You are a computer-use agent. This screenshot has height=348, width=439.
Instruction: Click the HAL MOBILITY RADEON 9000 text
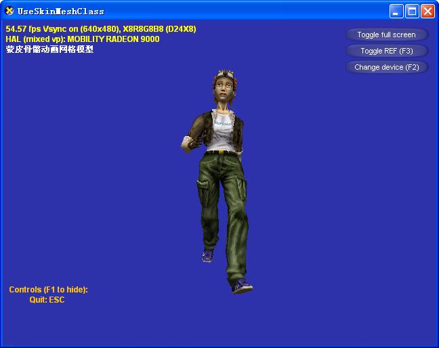83,39
